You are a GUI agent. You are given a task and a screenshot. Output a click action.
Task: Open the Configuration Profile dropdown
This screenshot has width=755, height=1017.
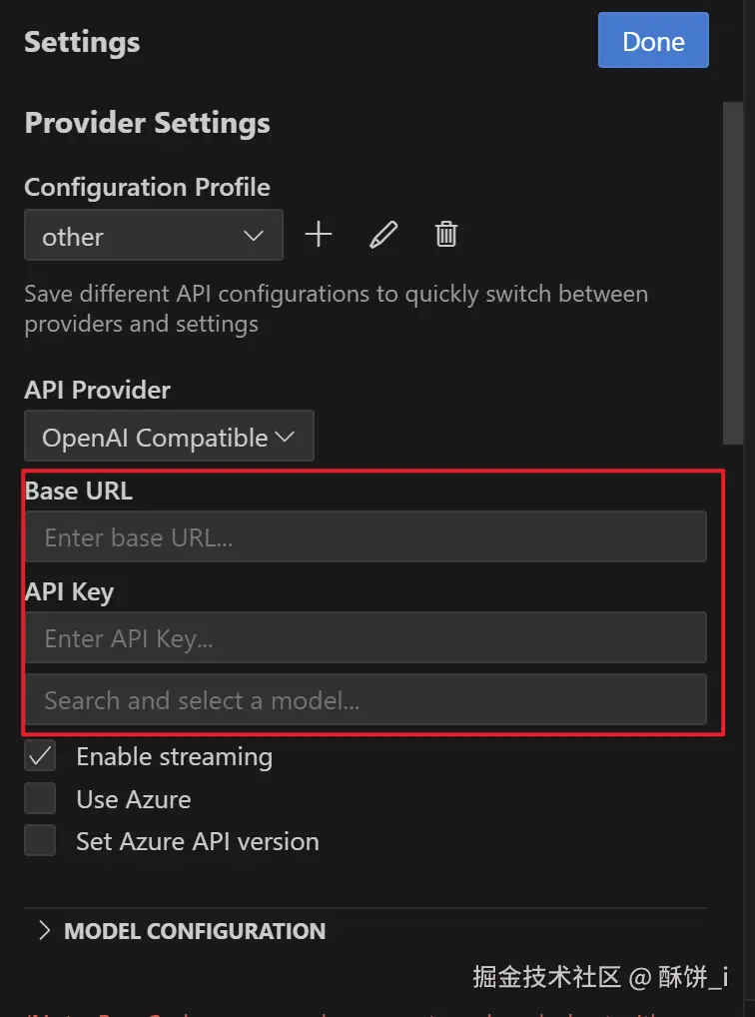click(x=153, y=236)
